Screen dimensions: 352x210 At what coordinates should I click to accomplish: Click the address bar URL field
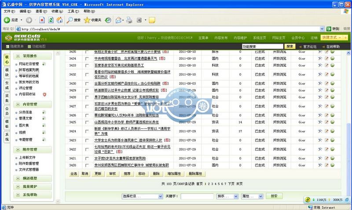click(x=169, y=29)
